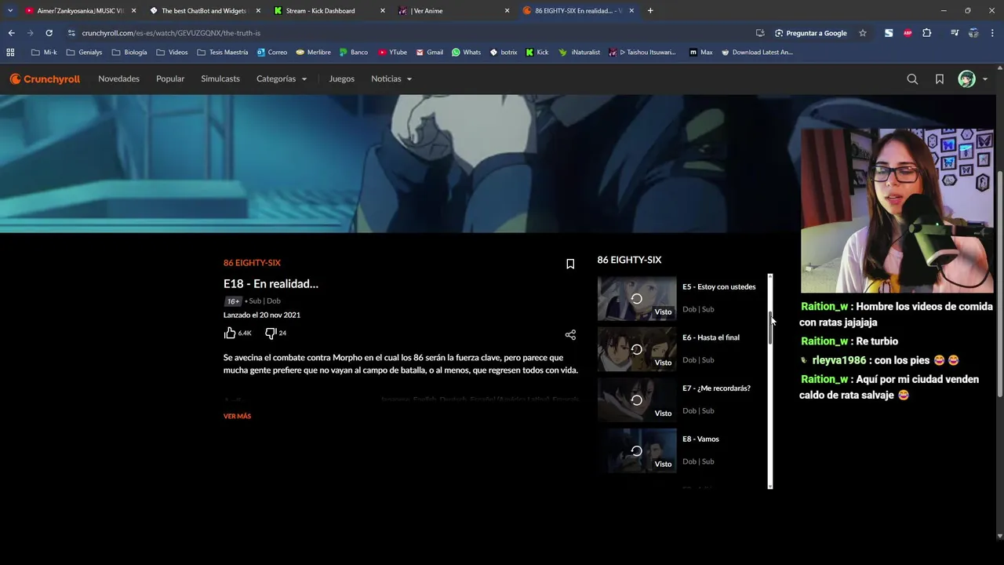Viewport: 1004px width, 565px height.
Task: Open the browser extensions puzzle icon
Action: [x=926, y=33]
